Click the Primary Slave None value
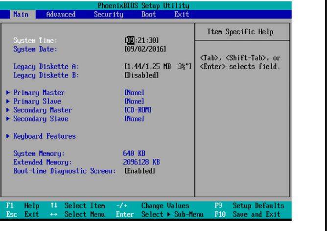327x231 pixels. [134, 102]
